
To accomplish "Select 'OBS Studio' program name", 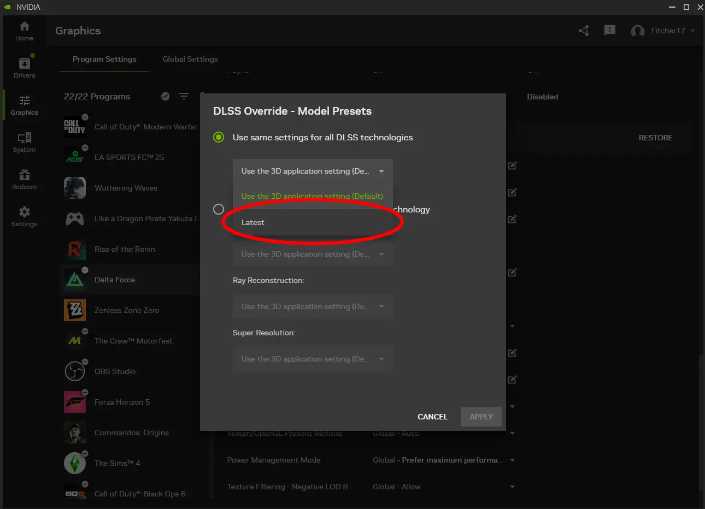I will (x=115, y=371).
